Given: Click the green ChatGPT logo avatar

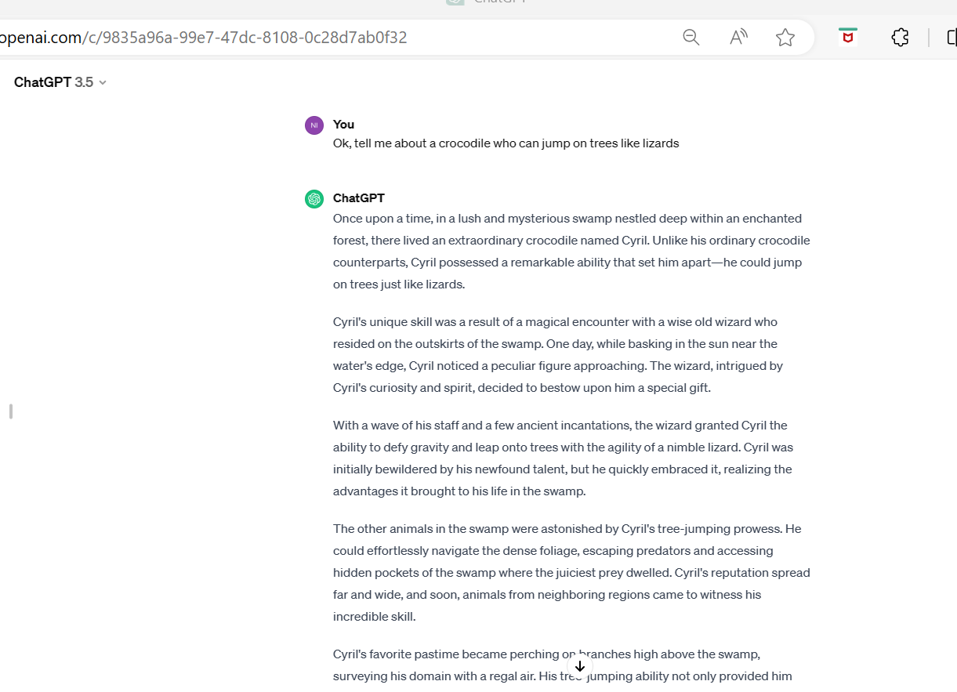Looking at the screenshot, I should click(314, 199).
